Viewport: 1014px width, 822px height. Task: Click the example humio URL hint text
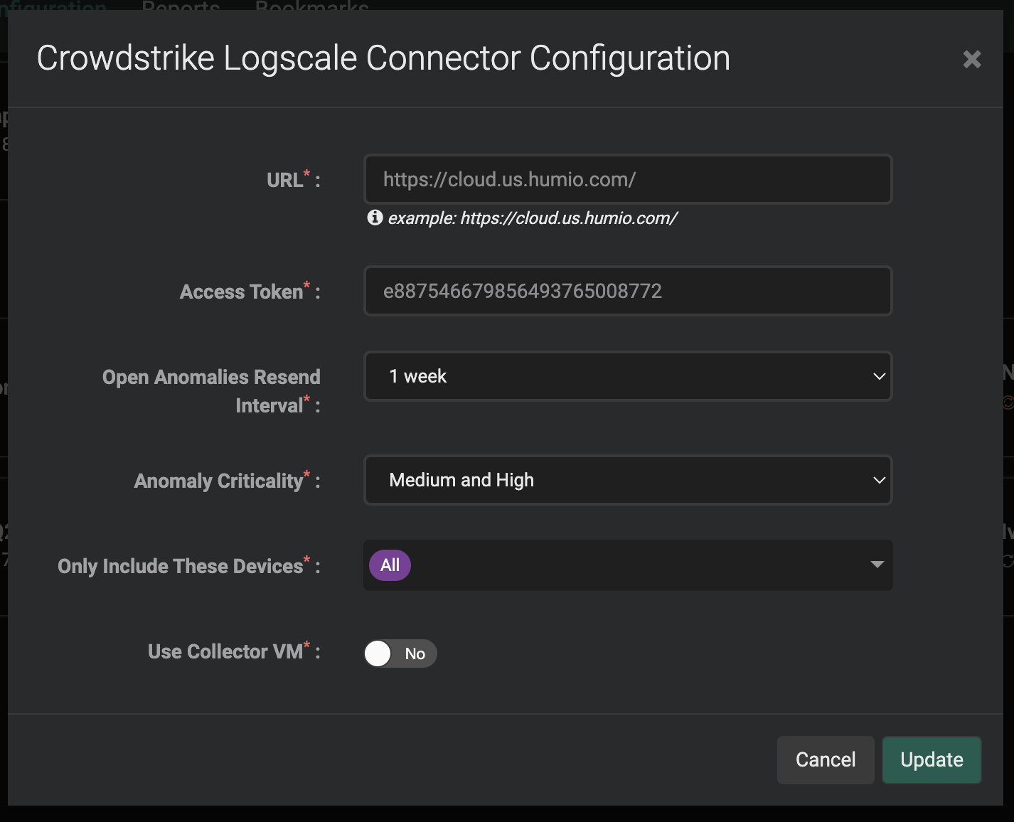pos(533,218)
